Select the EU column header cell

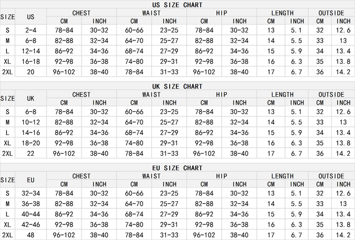coord(31,180)
